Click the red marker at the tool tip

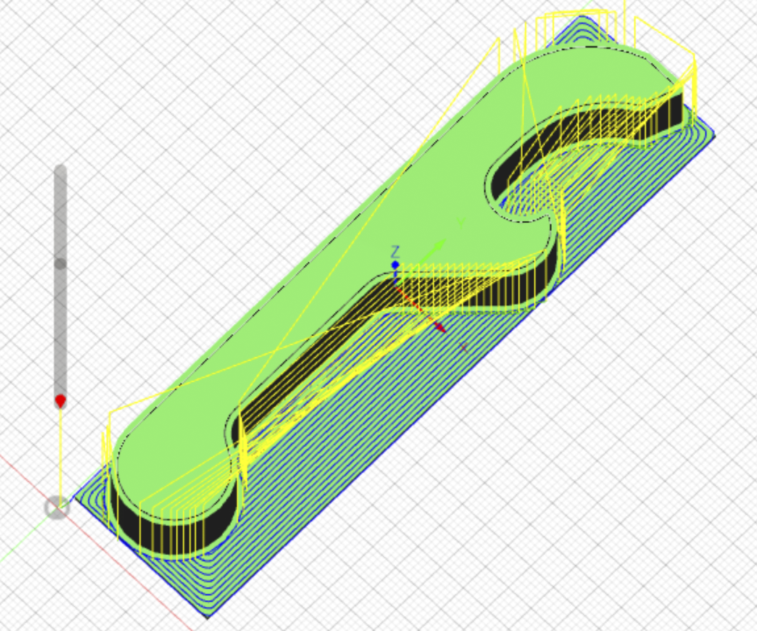pos(60,401)
